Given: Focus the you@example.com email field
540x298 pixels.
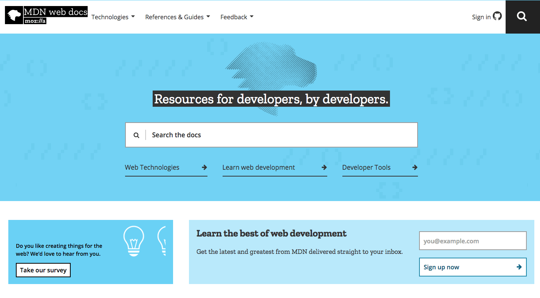Looking at the screenshot, I should (473, 241).
